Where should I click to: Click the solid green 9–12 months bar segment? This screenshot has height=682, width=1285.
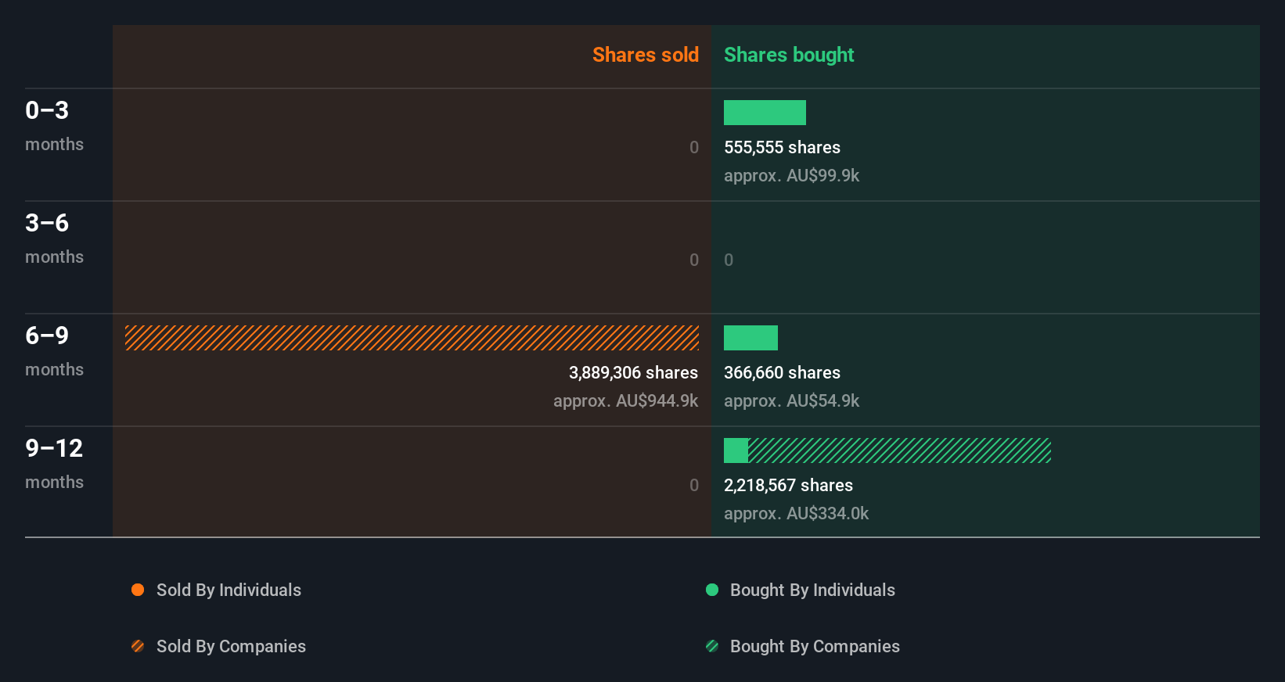pos(736,450)
